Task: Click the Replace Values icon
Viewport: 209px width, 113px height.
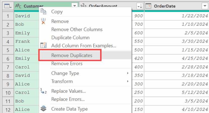Action: [x=44, y=91]
